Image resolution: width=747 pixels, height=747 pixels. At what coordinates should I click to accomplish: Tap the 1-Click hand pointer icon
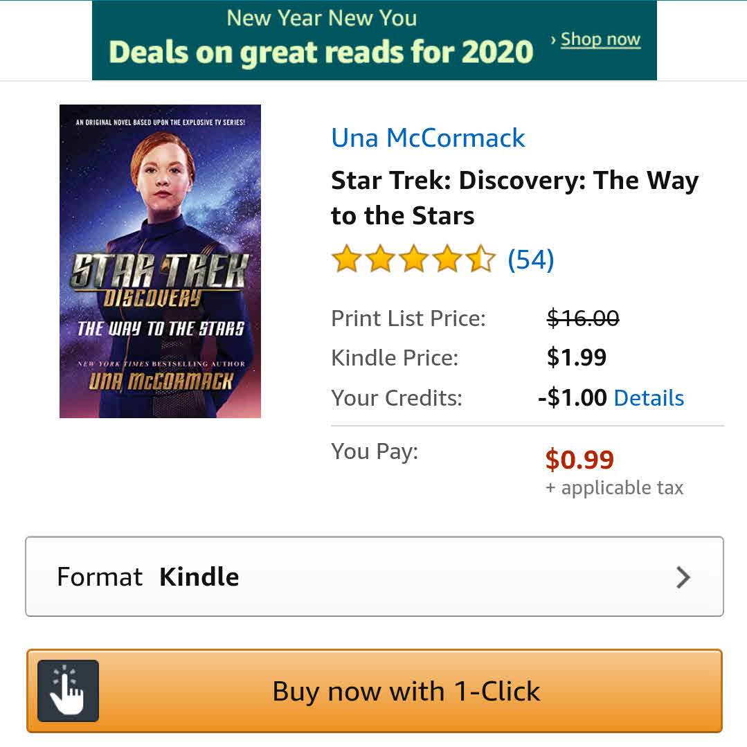[68, 690]
